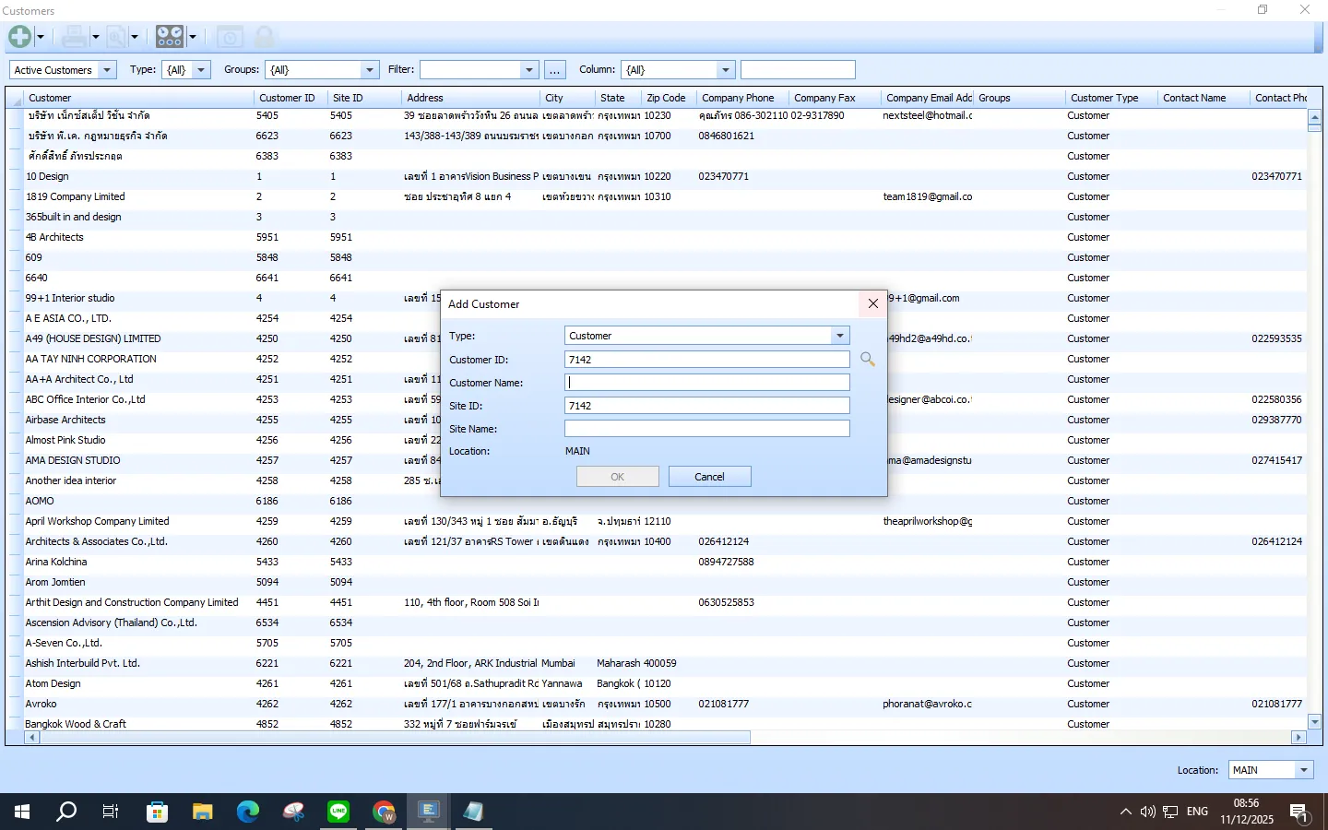Click the Customer ID field in dialog
Viewport: 1328px width, 830px height.
point(706,360)
